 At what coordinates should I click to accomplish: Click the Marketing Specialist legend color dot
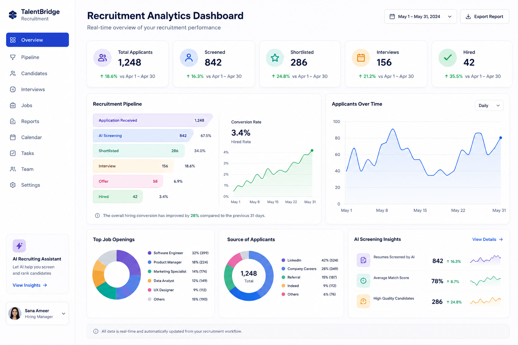tap(149, 272)
